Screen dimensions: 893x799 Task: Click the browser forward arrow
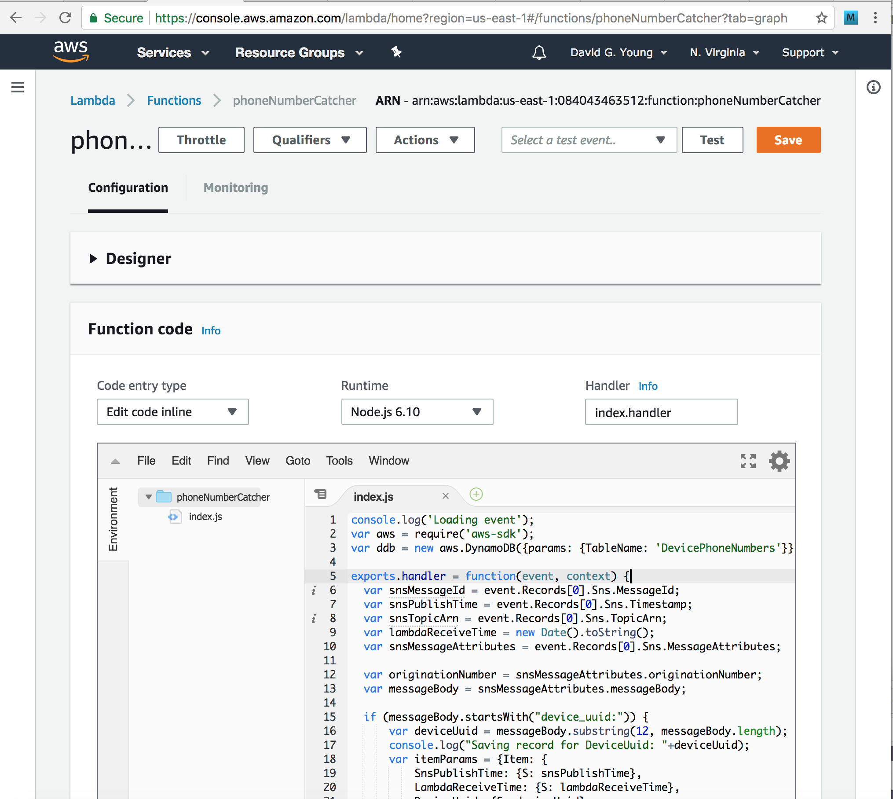coord(40,18)
